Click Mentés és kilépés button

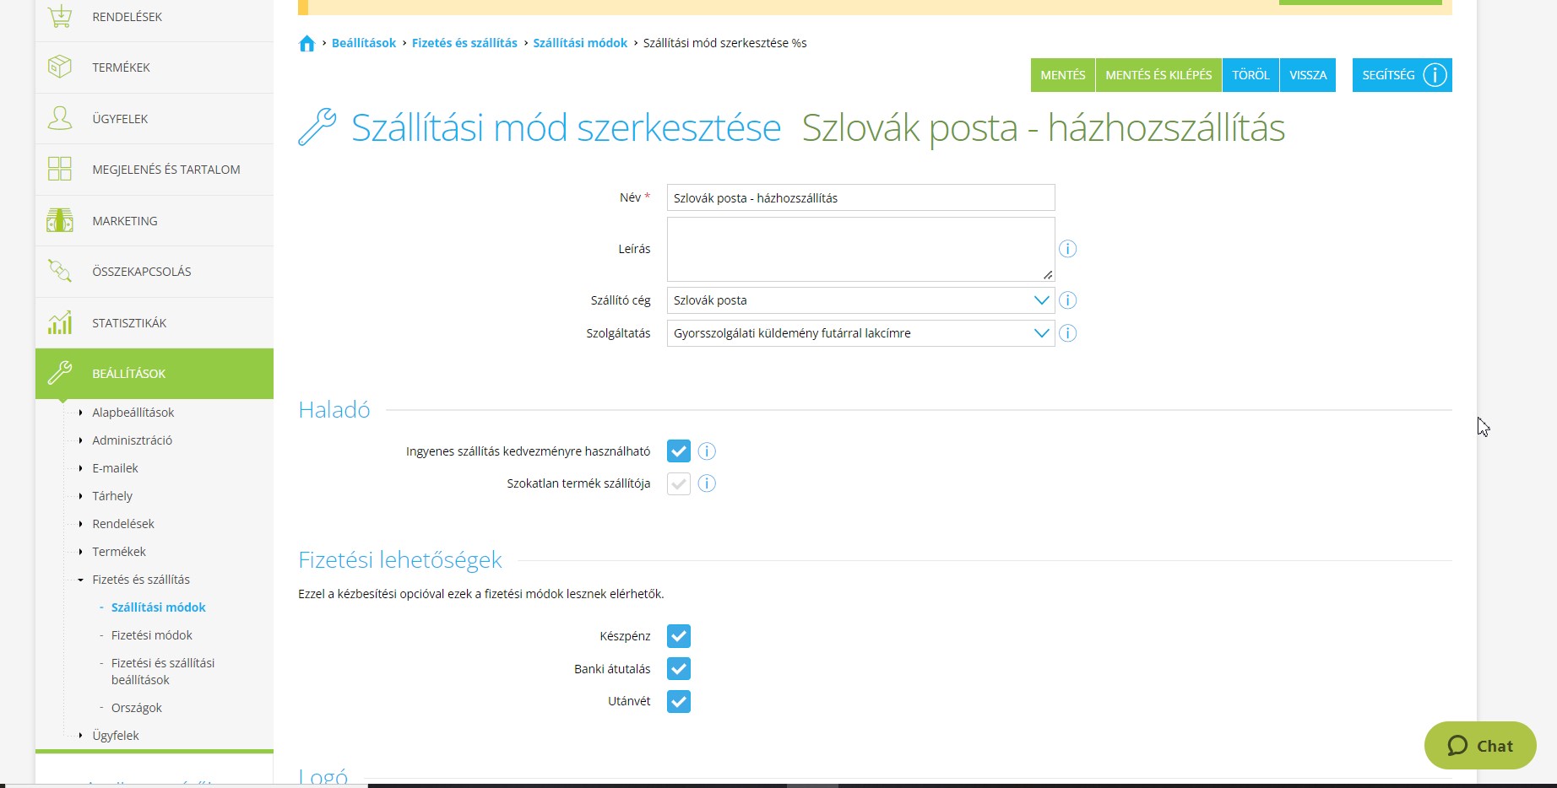click(x=1158, y=75)
